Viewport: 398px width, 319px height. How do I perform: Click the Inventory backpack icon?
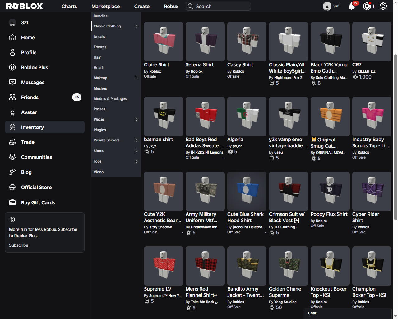[12, 127]
